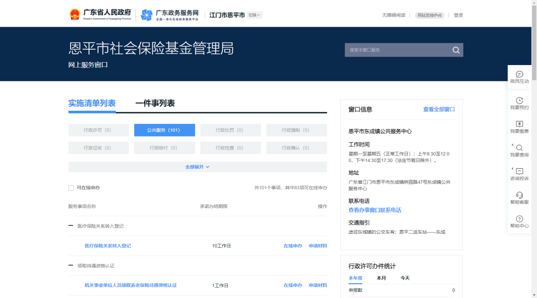This screenshot has width=537, height=298.
Task: Toggle the 行政许可（0）category filter
Action: tap(98, 130)
